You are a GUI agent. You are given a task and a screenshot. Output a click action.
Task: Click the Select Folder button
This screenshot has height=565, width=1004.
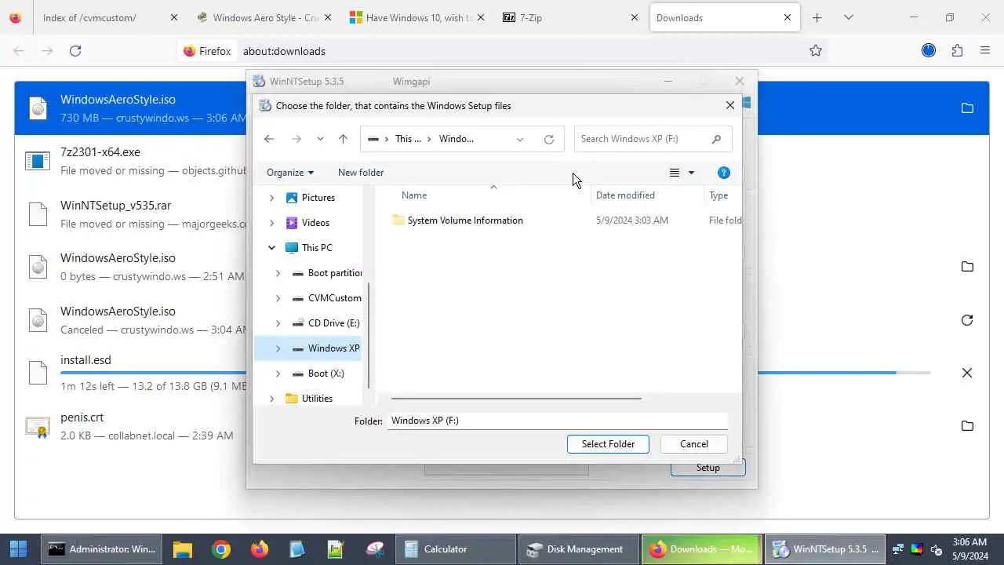608,444
